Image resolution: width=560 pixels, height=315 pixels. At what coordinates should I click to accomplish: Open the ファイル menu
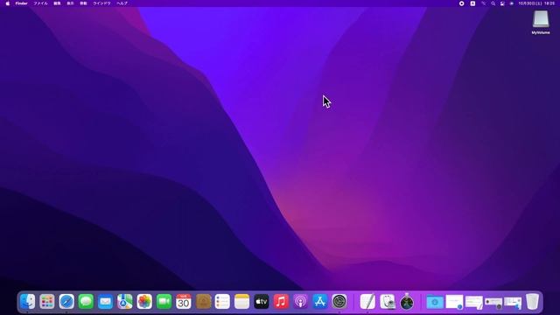[x=40, y=3]
